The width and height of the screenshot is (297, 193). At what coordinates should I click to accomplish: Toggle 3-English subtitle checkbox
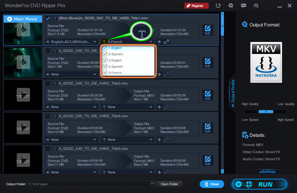(105, 60)
